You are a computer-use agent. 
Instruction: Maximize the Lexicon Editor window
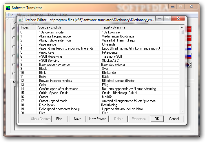tap(167, 18)
